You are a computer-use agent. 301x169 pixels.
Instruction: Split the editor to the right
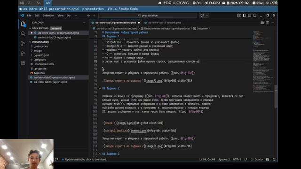point(268,23)
